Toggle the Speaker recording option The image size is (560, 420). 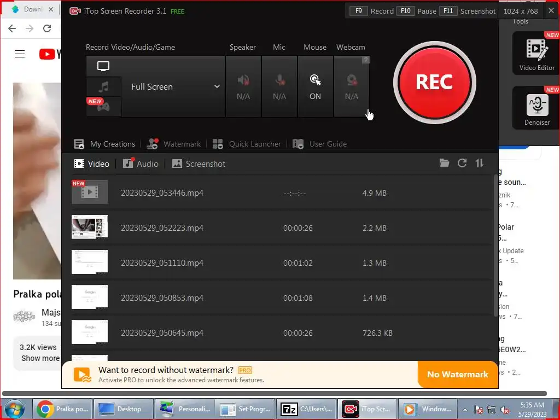tap(243, 86)
